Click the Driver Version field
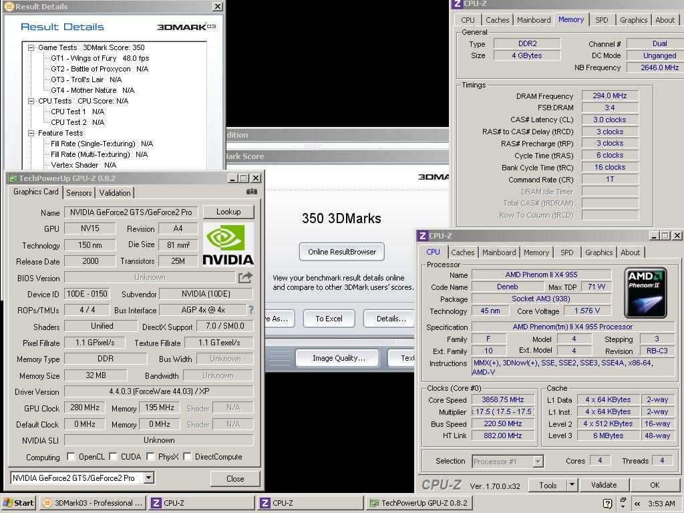 (x=159, y=391)
